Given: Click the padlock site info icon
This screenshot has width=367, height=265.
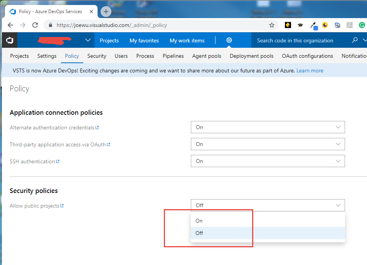Looking at the screenshot, I should pyautogui.click(x=51, y=25).
